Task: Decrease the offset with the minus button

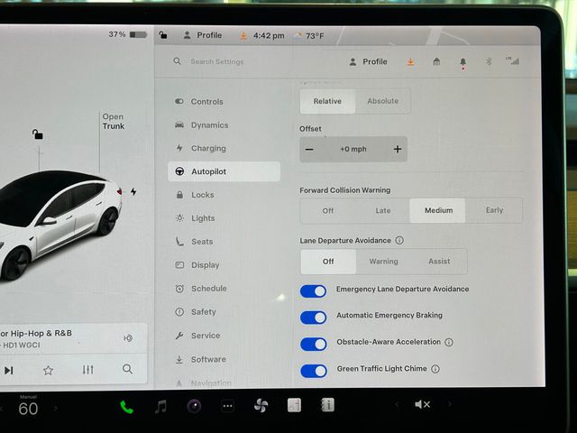Action: pyautogui.click(x=309, y=149)
